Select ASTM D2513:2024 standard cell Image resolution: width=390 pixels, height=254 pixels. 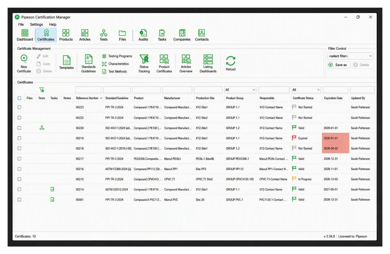(117, 189)
